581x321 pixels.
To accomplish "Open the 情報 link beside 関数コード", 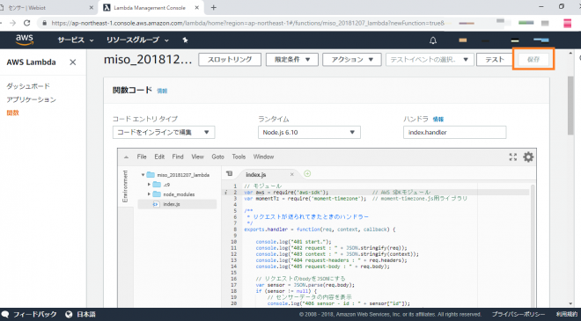I will (x=162, y=91).
